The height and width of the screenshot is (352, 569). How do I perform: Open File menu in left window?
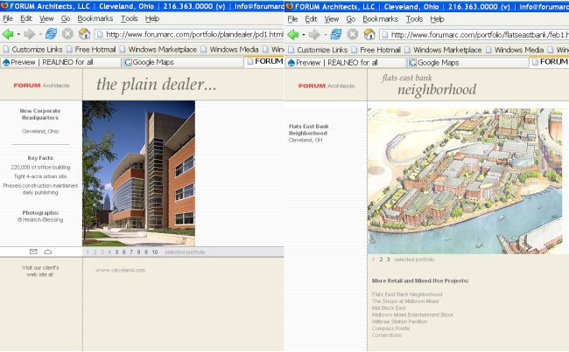pyautogui.click(x=8, y=18)
